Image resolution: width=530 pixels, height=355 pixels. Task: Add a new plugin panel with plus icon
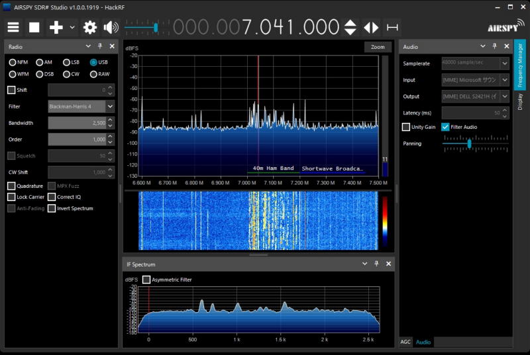pyautogui.click(x=56, y=27)
